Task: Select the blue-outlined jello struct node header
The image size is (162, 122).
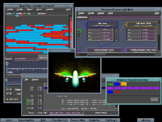Action: (103, 24)
